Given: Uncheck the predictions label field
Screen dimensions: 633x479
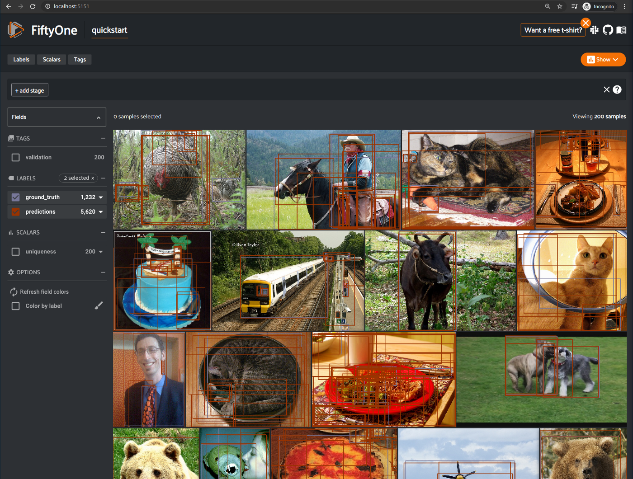Looking at the screenshot, I should coord(16,211).
